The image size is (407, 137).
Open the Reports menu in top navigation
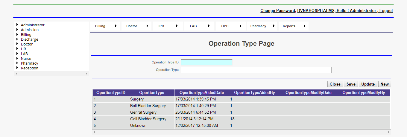click(289, 26)
